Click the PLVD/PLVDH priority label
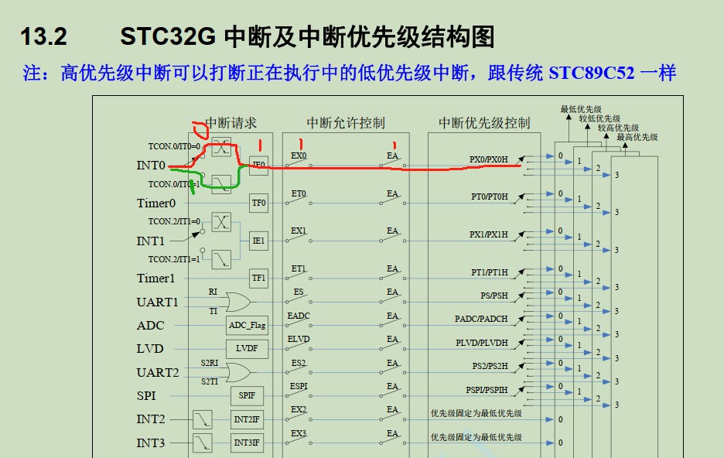 [x=482, y=343]
